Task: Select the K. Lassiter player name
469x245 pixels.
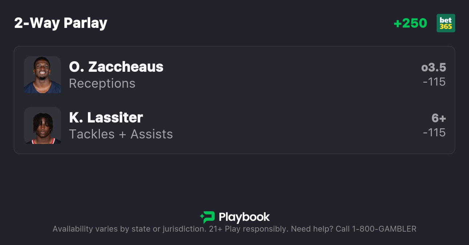Action: pos(106,117)
